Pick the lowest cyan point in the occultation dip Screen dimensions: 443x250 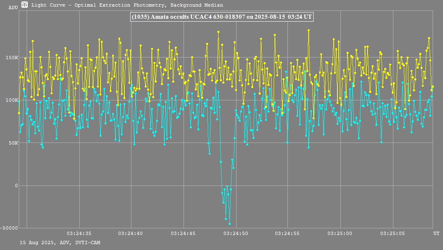point(229,224)
